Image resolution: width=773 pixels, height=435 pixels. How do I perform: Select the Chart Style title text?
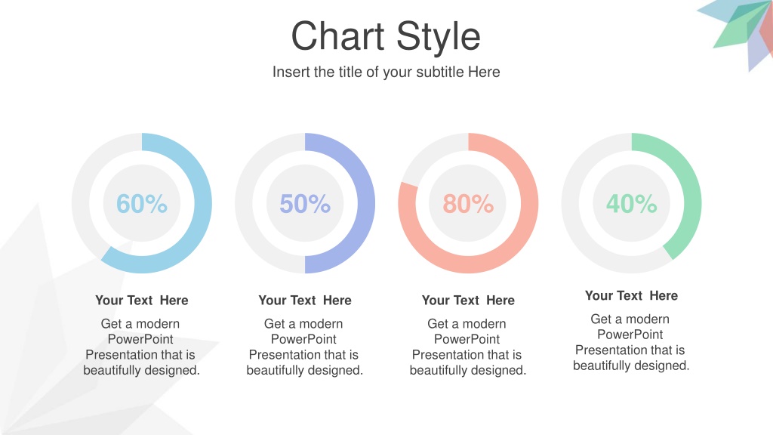pyautogui.click(x=386, y=37)
